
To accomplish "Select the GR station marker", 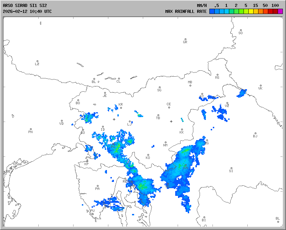I will [x=185, y=39].
